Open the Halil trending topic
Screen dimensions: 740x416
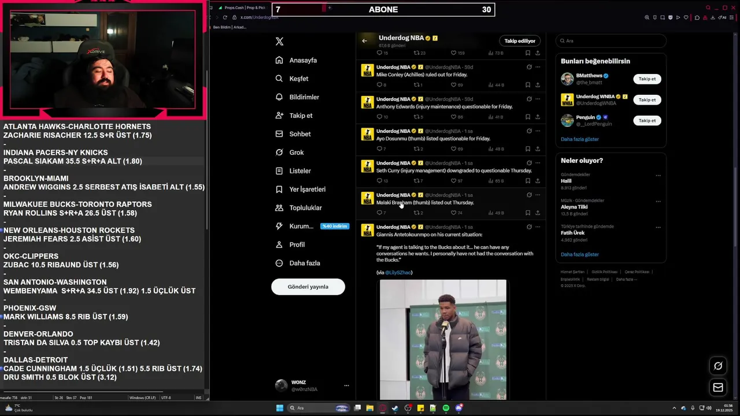coord(566,181)
